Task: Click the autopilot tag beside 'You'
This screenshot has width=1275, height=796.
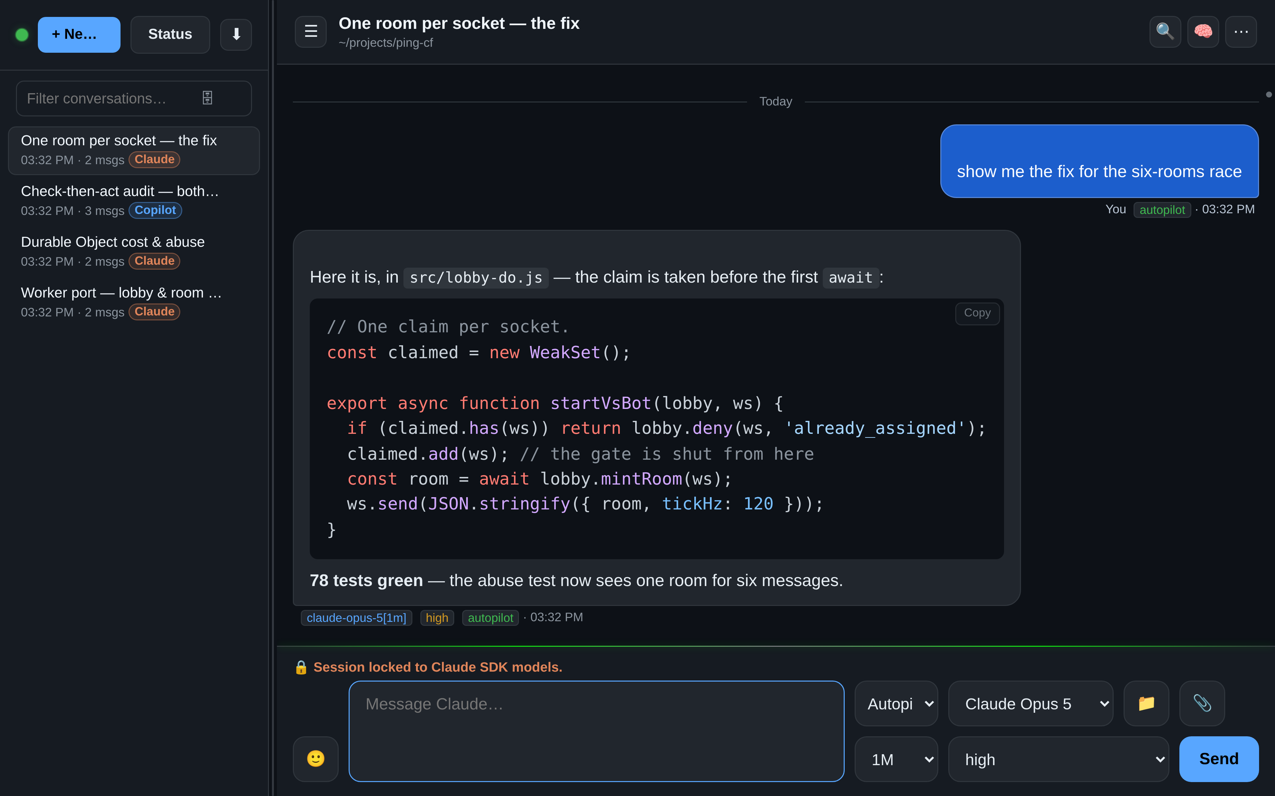Action: click(x=1162, y=210)
